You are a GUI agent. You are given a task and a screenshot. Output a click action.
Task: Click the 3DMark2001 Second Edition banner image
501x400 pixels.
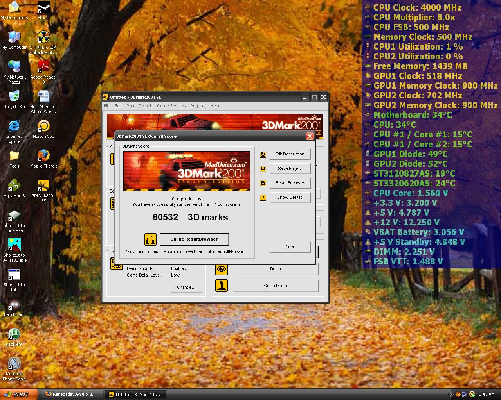[x=187, y=171]
